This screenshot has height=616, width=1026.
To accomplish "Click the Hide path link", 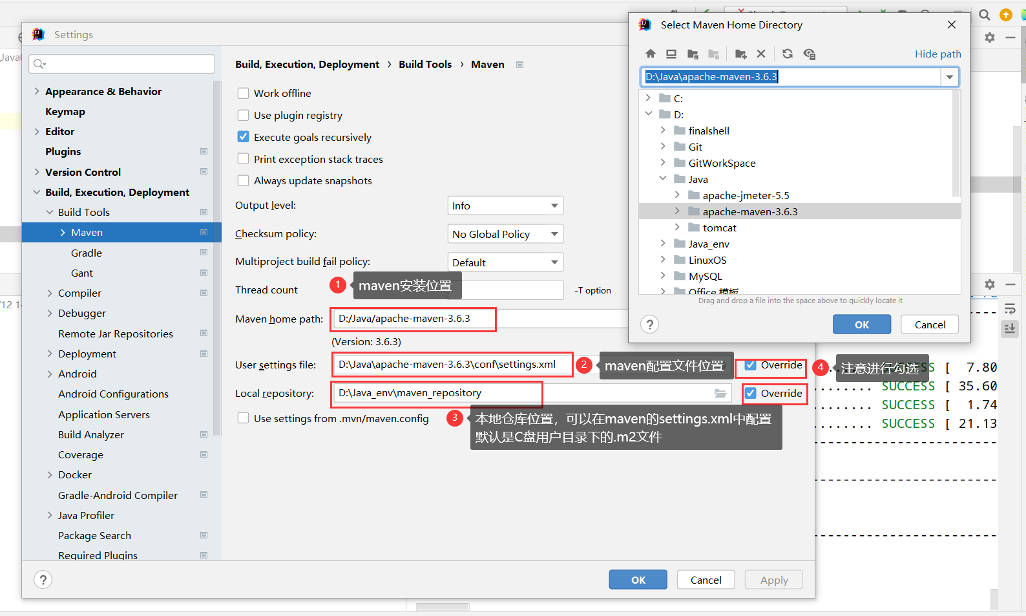I will point(938,54).
